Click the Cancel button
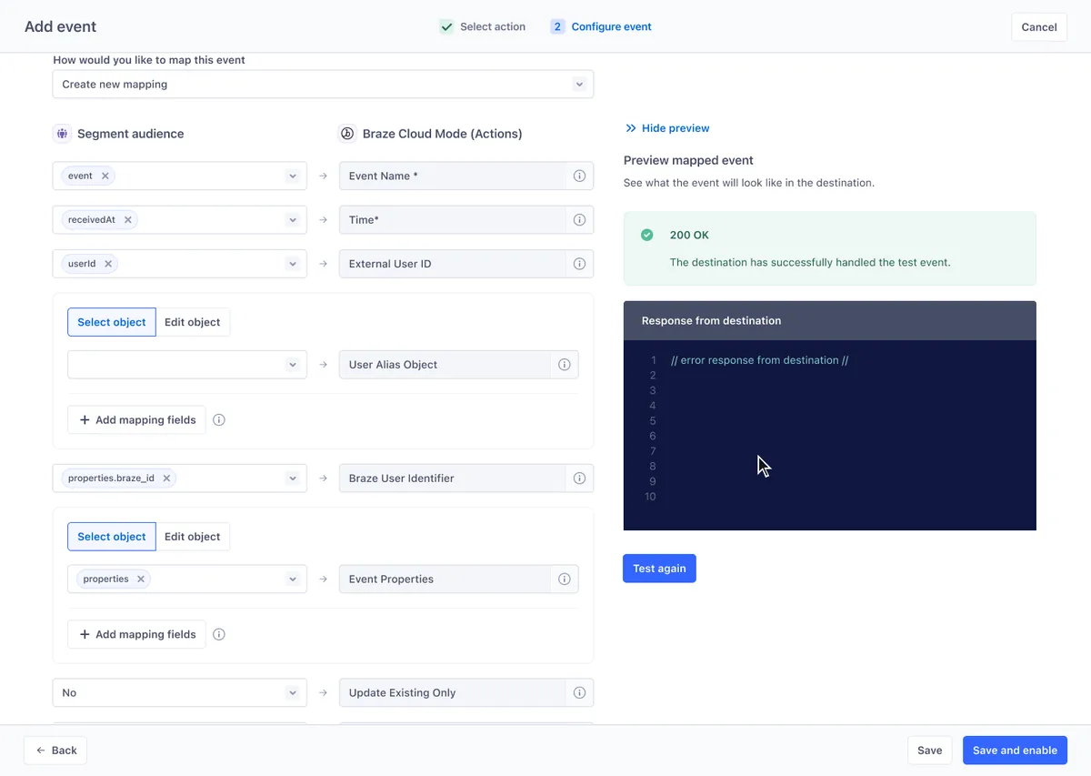1091x776 pixels. 1039,26
